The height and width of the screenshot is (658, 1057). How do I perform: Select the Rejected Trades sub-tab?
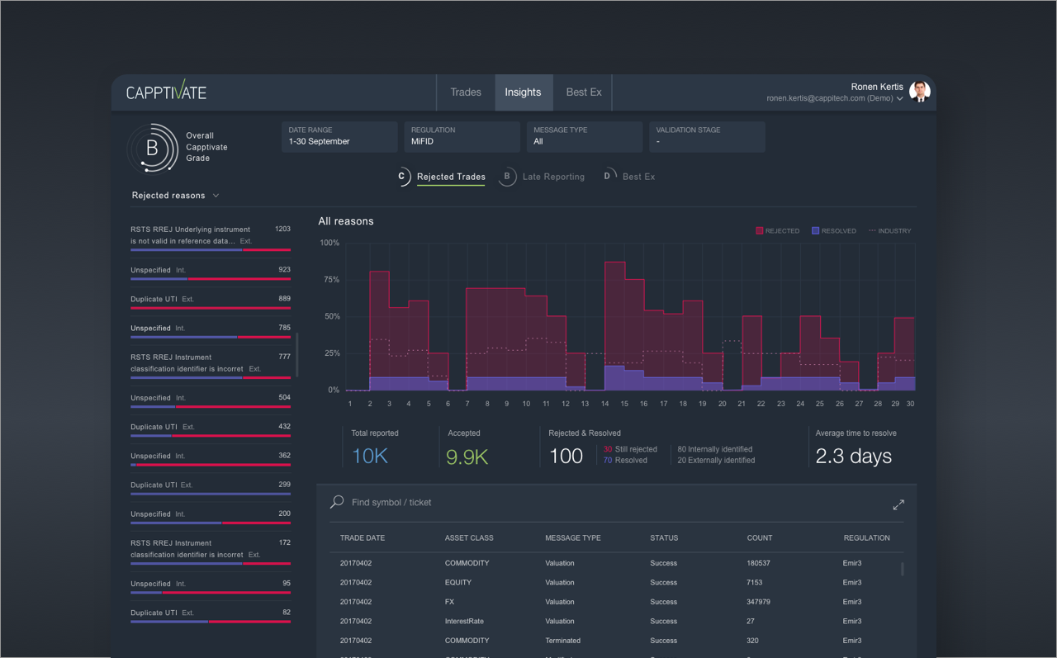point(451,177)
